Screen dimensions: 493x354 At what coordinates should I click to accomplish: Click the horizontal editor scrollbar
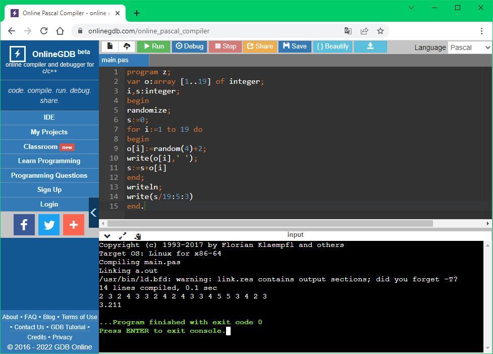pyautogui.click(x=270, y=223)
